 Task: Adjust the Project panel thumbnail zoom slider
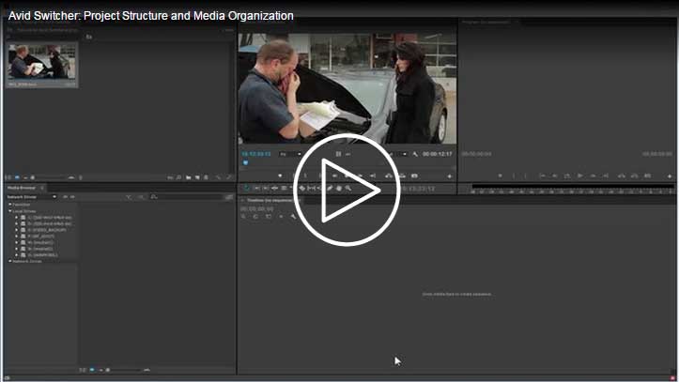click(50, 177)
